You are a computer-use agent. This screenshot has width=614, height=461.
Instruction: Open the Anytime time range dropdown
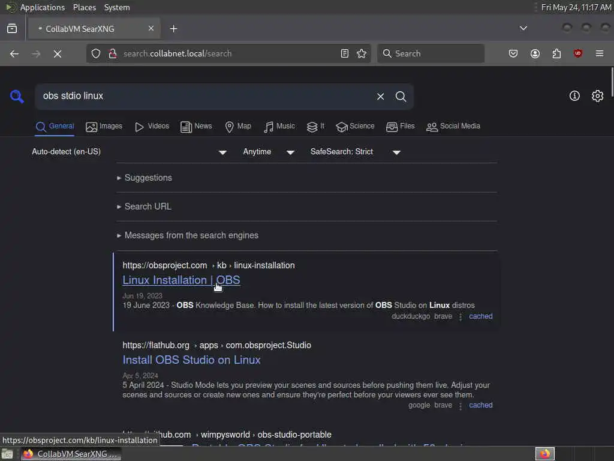[x=269, y=152]
